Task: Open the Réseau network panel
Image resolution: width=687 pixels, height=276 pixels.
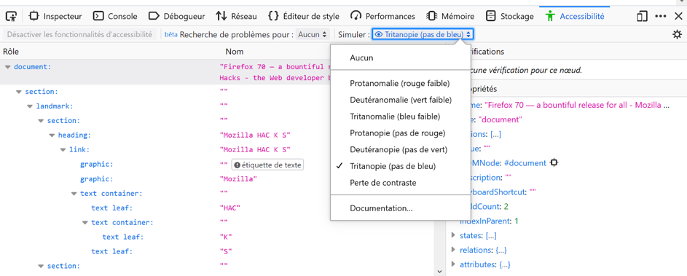Action: point(236,16)
